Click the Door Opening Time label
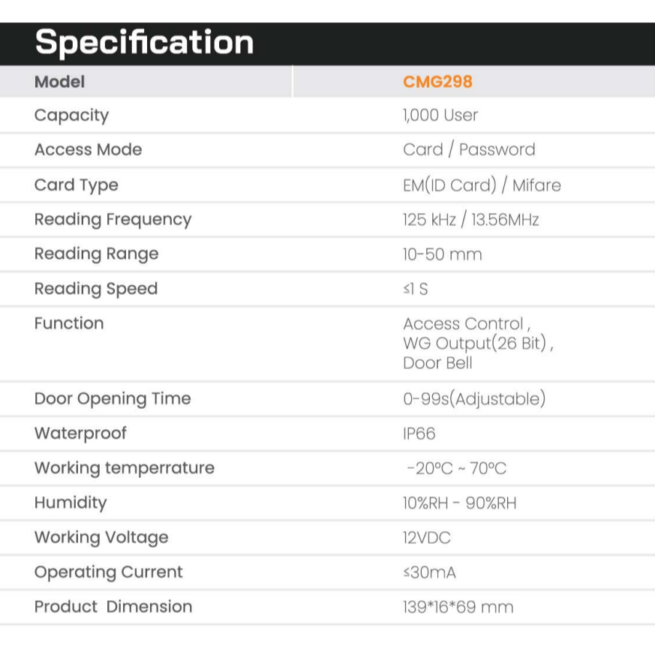 (113, 398)
